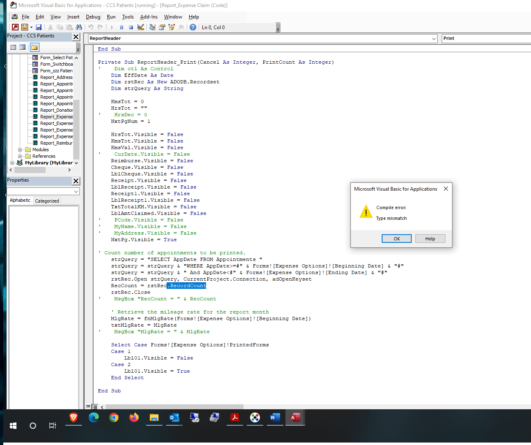This screenshot has width=531, height=445.
Task: Open the ReportHeader object dropdown
Action: [x=434, y=39]
